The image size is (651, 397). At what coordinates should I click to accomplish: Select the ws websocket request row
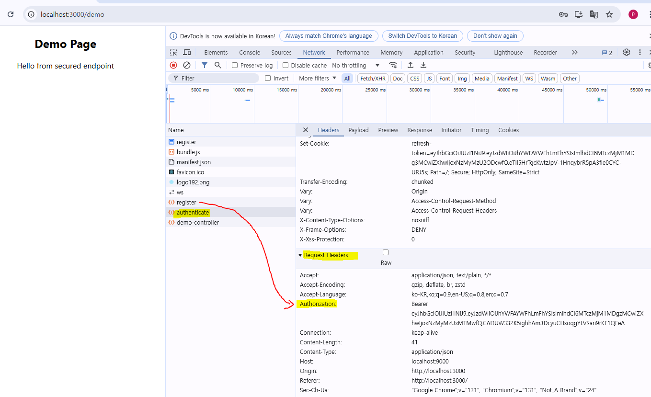pyautogui.click(x=230, y=192)
